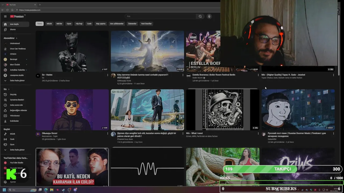Click the browser address bar URL
Image resolution: width=344 pixels, height=193 pixels.
30,10
